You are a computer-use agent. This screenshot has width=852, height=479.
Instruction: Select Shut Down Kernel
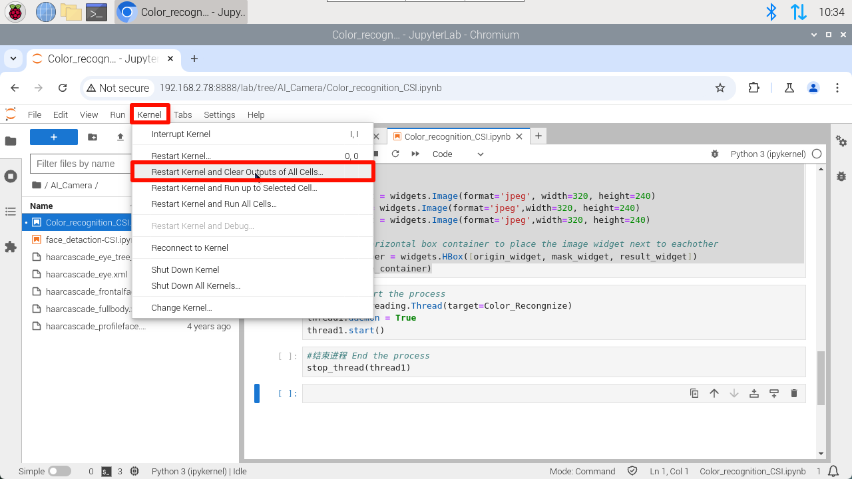(252, 269)
